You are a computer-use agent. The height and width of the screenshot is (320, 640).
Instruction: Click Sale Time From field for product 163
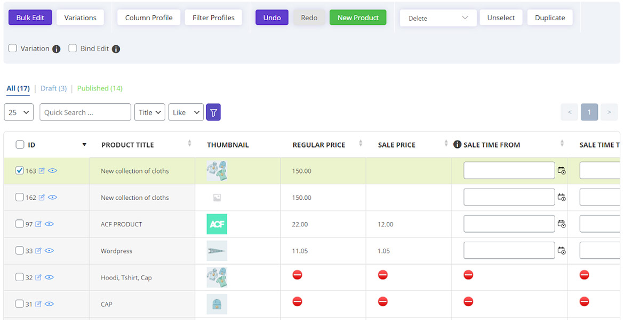tap(509, 170)
